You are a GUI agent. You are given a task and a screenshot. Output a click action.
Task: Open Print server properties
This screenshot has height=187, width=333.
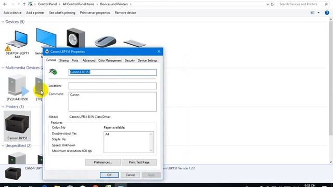(x=95, y=12)
